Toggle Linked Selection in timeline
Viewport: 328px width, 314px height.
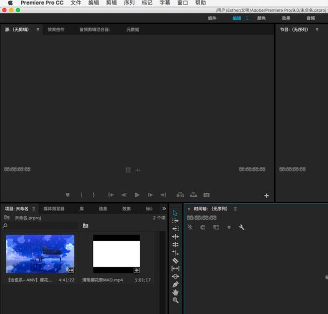216,227
